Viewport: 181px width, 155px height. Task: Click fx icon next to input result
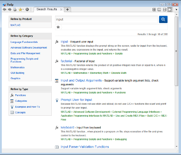(x=57, y=42)
